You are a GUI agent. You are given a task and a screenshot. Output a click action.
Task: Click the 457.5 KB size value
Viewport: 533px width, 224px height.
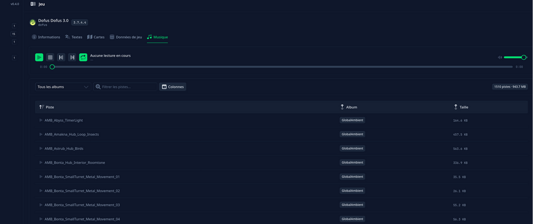(461, 134)
